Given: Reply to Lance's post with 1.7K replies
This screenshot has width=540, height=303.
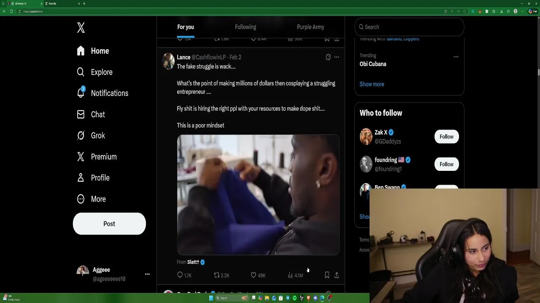Looking at the screenshot, I should 184,275.
